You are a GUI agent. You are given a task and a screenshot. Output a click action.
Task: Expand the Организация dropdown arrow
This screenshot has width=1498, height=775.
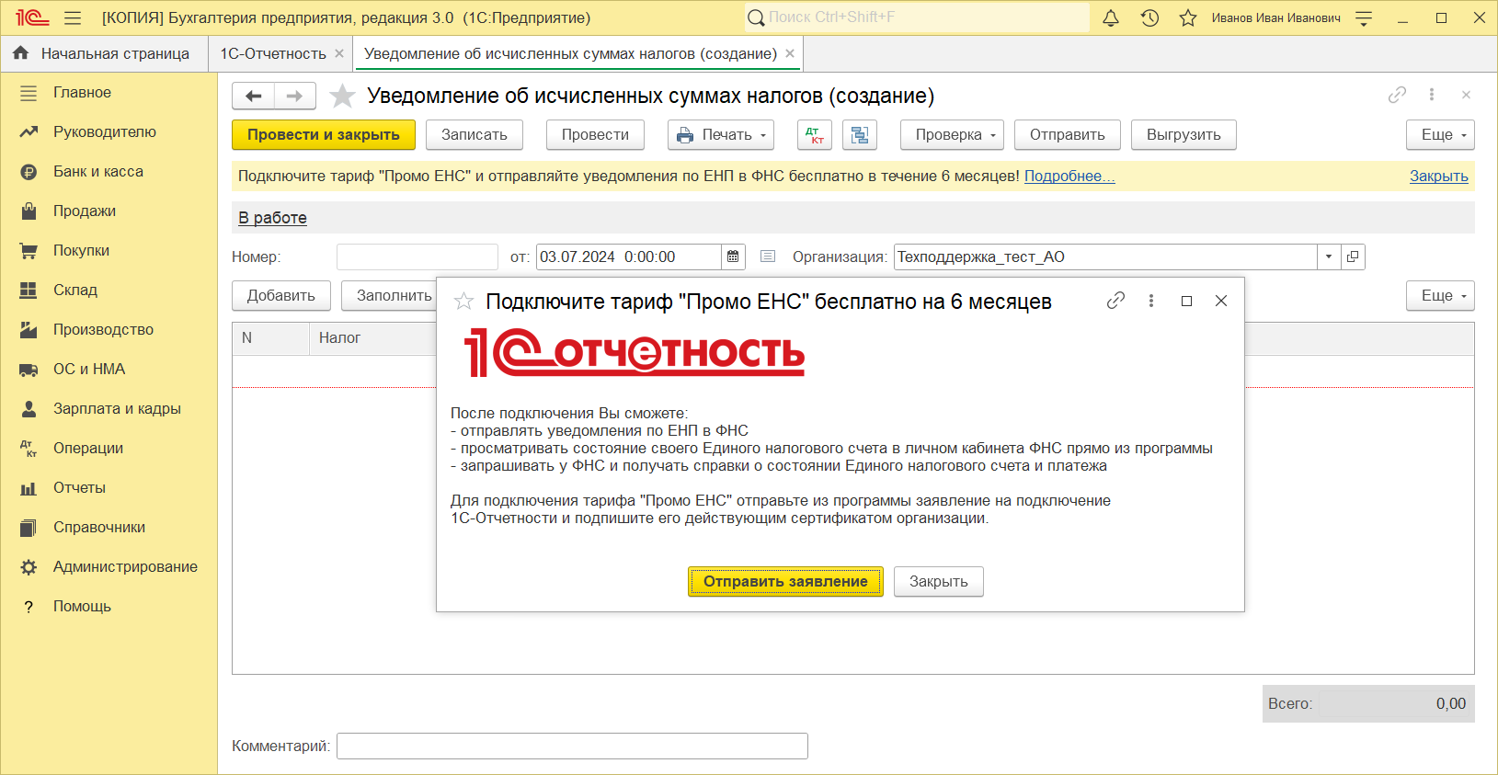1329,256
